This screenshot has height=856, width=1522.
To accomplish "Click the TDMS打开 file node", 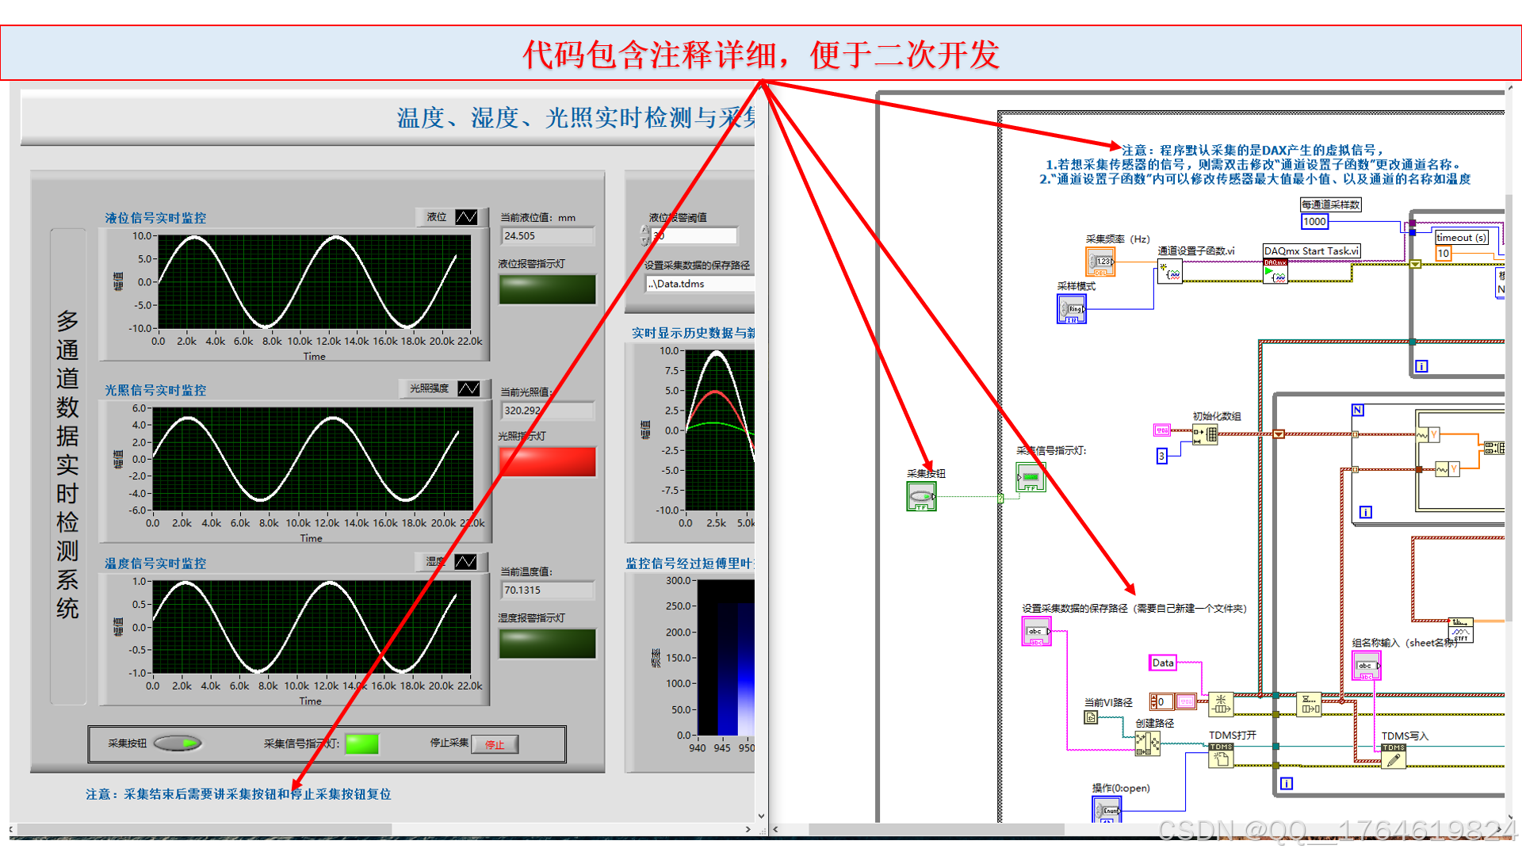I will pos(1221,757).
